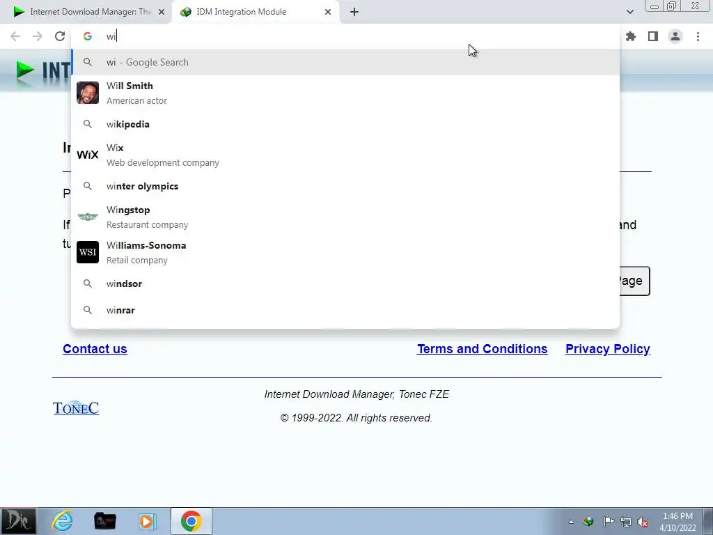Click the muted volume tray icon
The width and height of the screenshot is (713, 535).
(x=643, y=522)
